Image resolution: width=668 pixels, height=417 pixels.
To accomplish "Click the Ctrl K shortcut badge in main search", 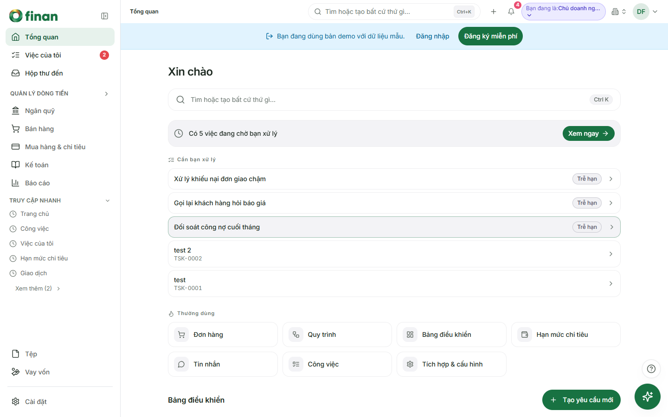I will [601, 100].
